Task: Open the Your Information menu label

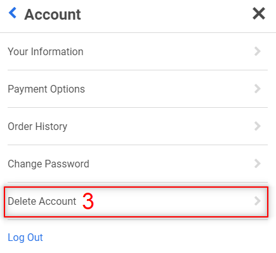Action: (46, 51)
